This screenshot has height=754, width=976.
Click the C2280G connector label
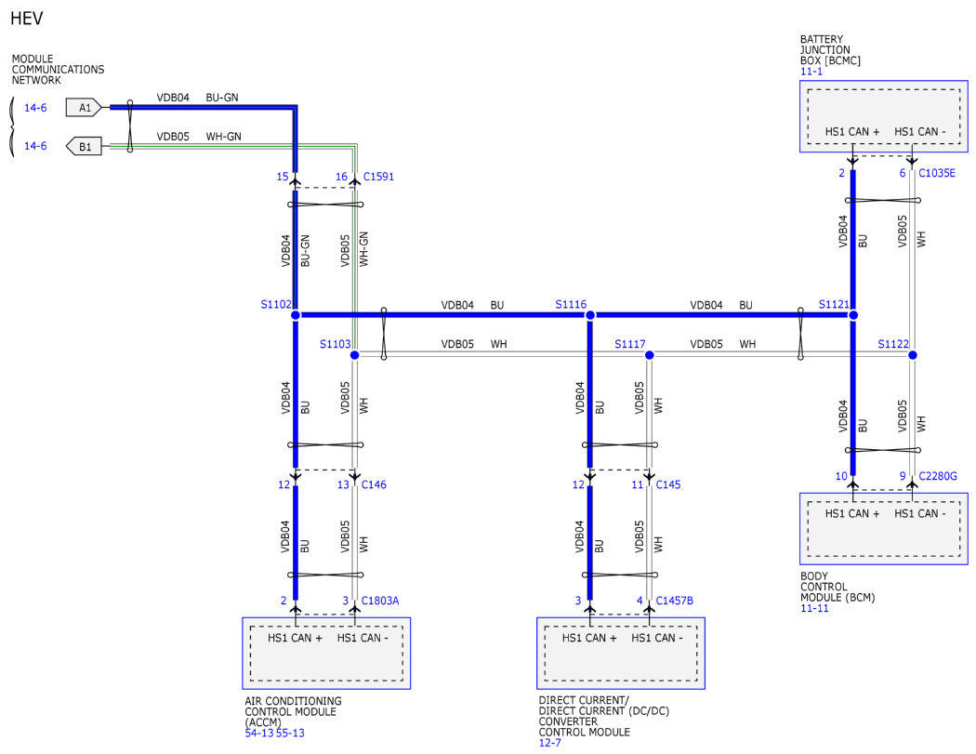937,477
